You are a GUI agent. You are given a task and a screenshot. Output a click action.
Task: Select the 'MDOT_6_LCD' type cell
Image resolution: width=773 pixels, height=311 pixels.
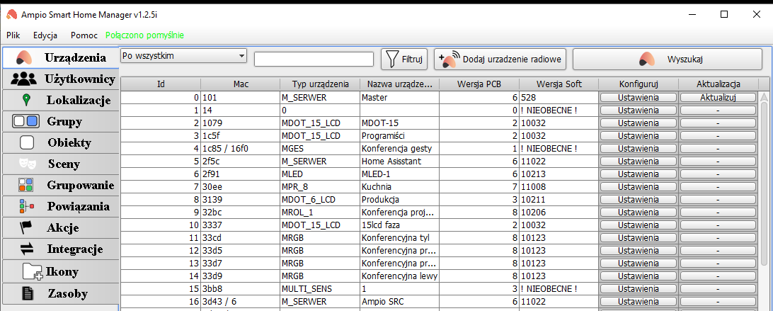click(320, 200)
